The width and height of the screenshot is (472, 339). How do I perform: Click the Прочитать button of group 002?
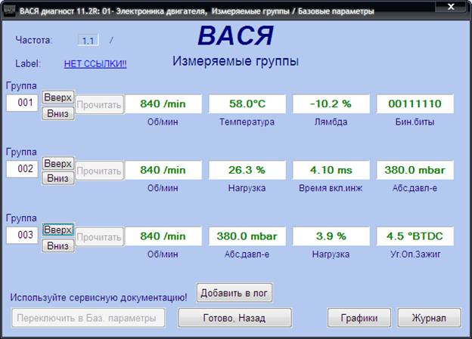(x=99, y=171)
